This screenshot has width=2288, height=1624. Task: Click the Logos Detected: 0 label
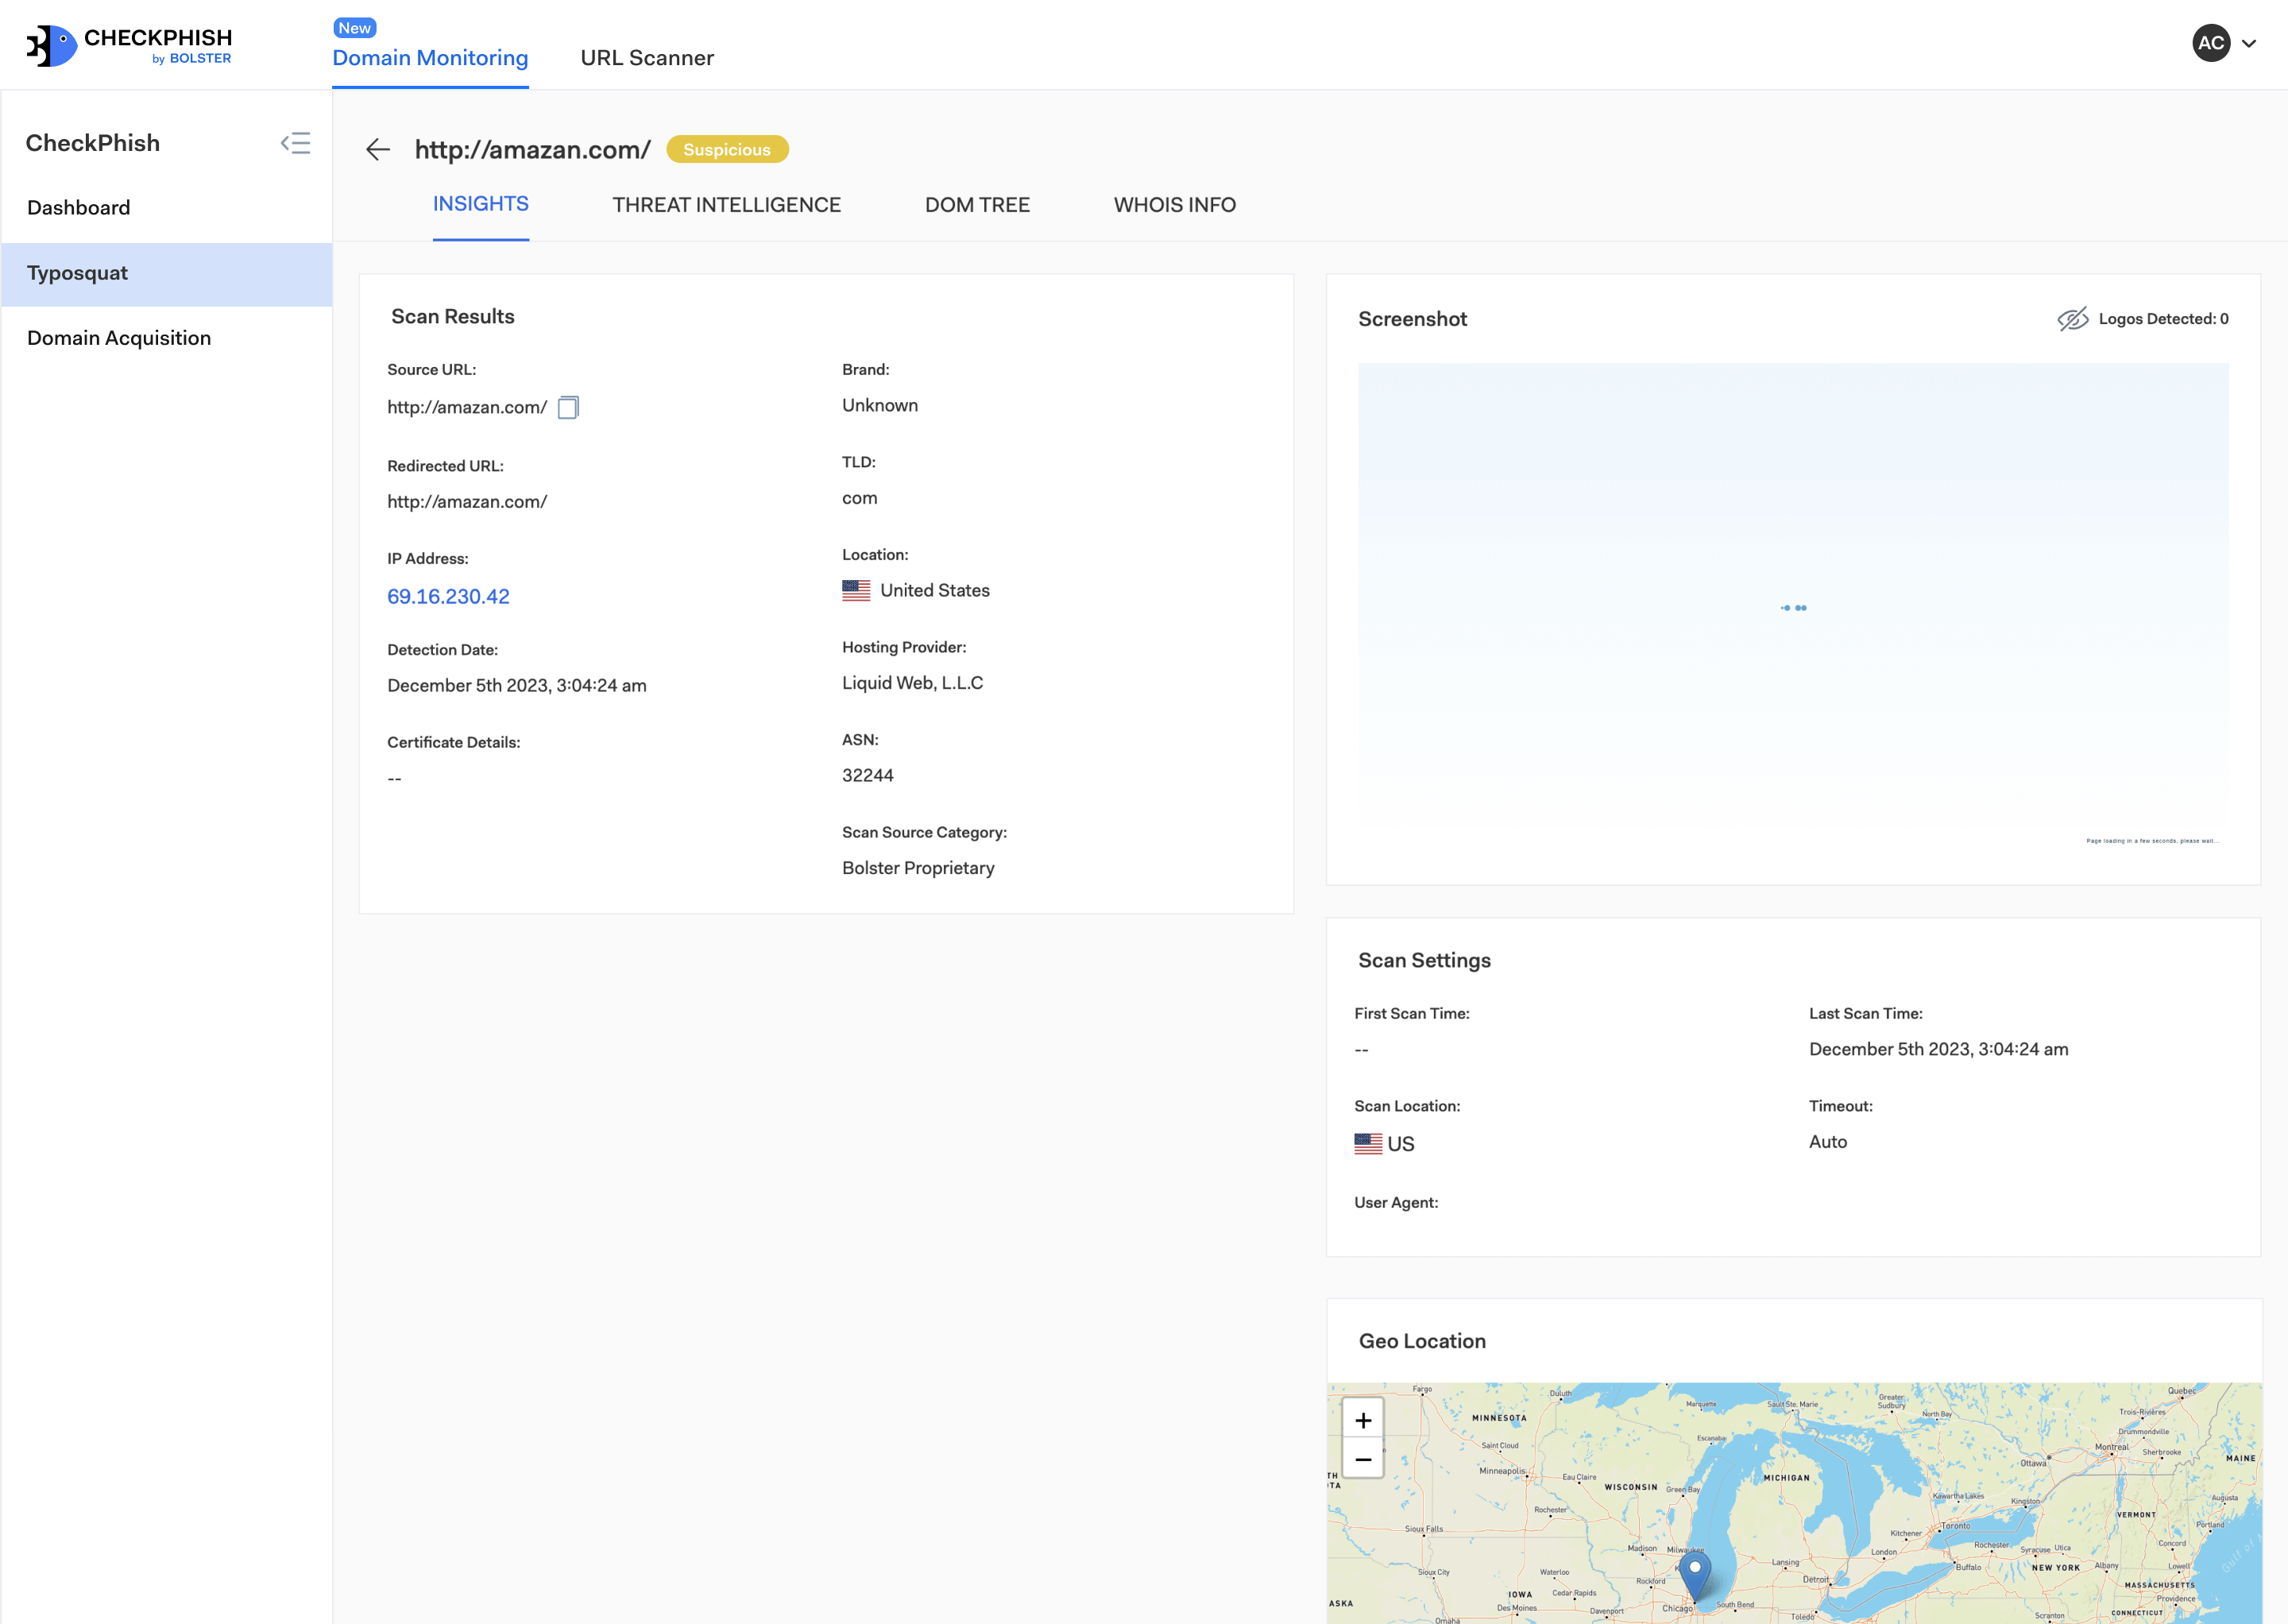pos(2163,319)
